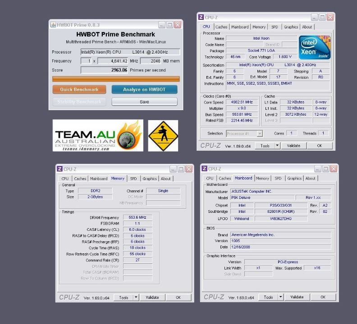Click the PCI-Express graphic interface version value
357x324 pixels.
coord(288,262)
